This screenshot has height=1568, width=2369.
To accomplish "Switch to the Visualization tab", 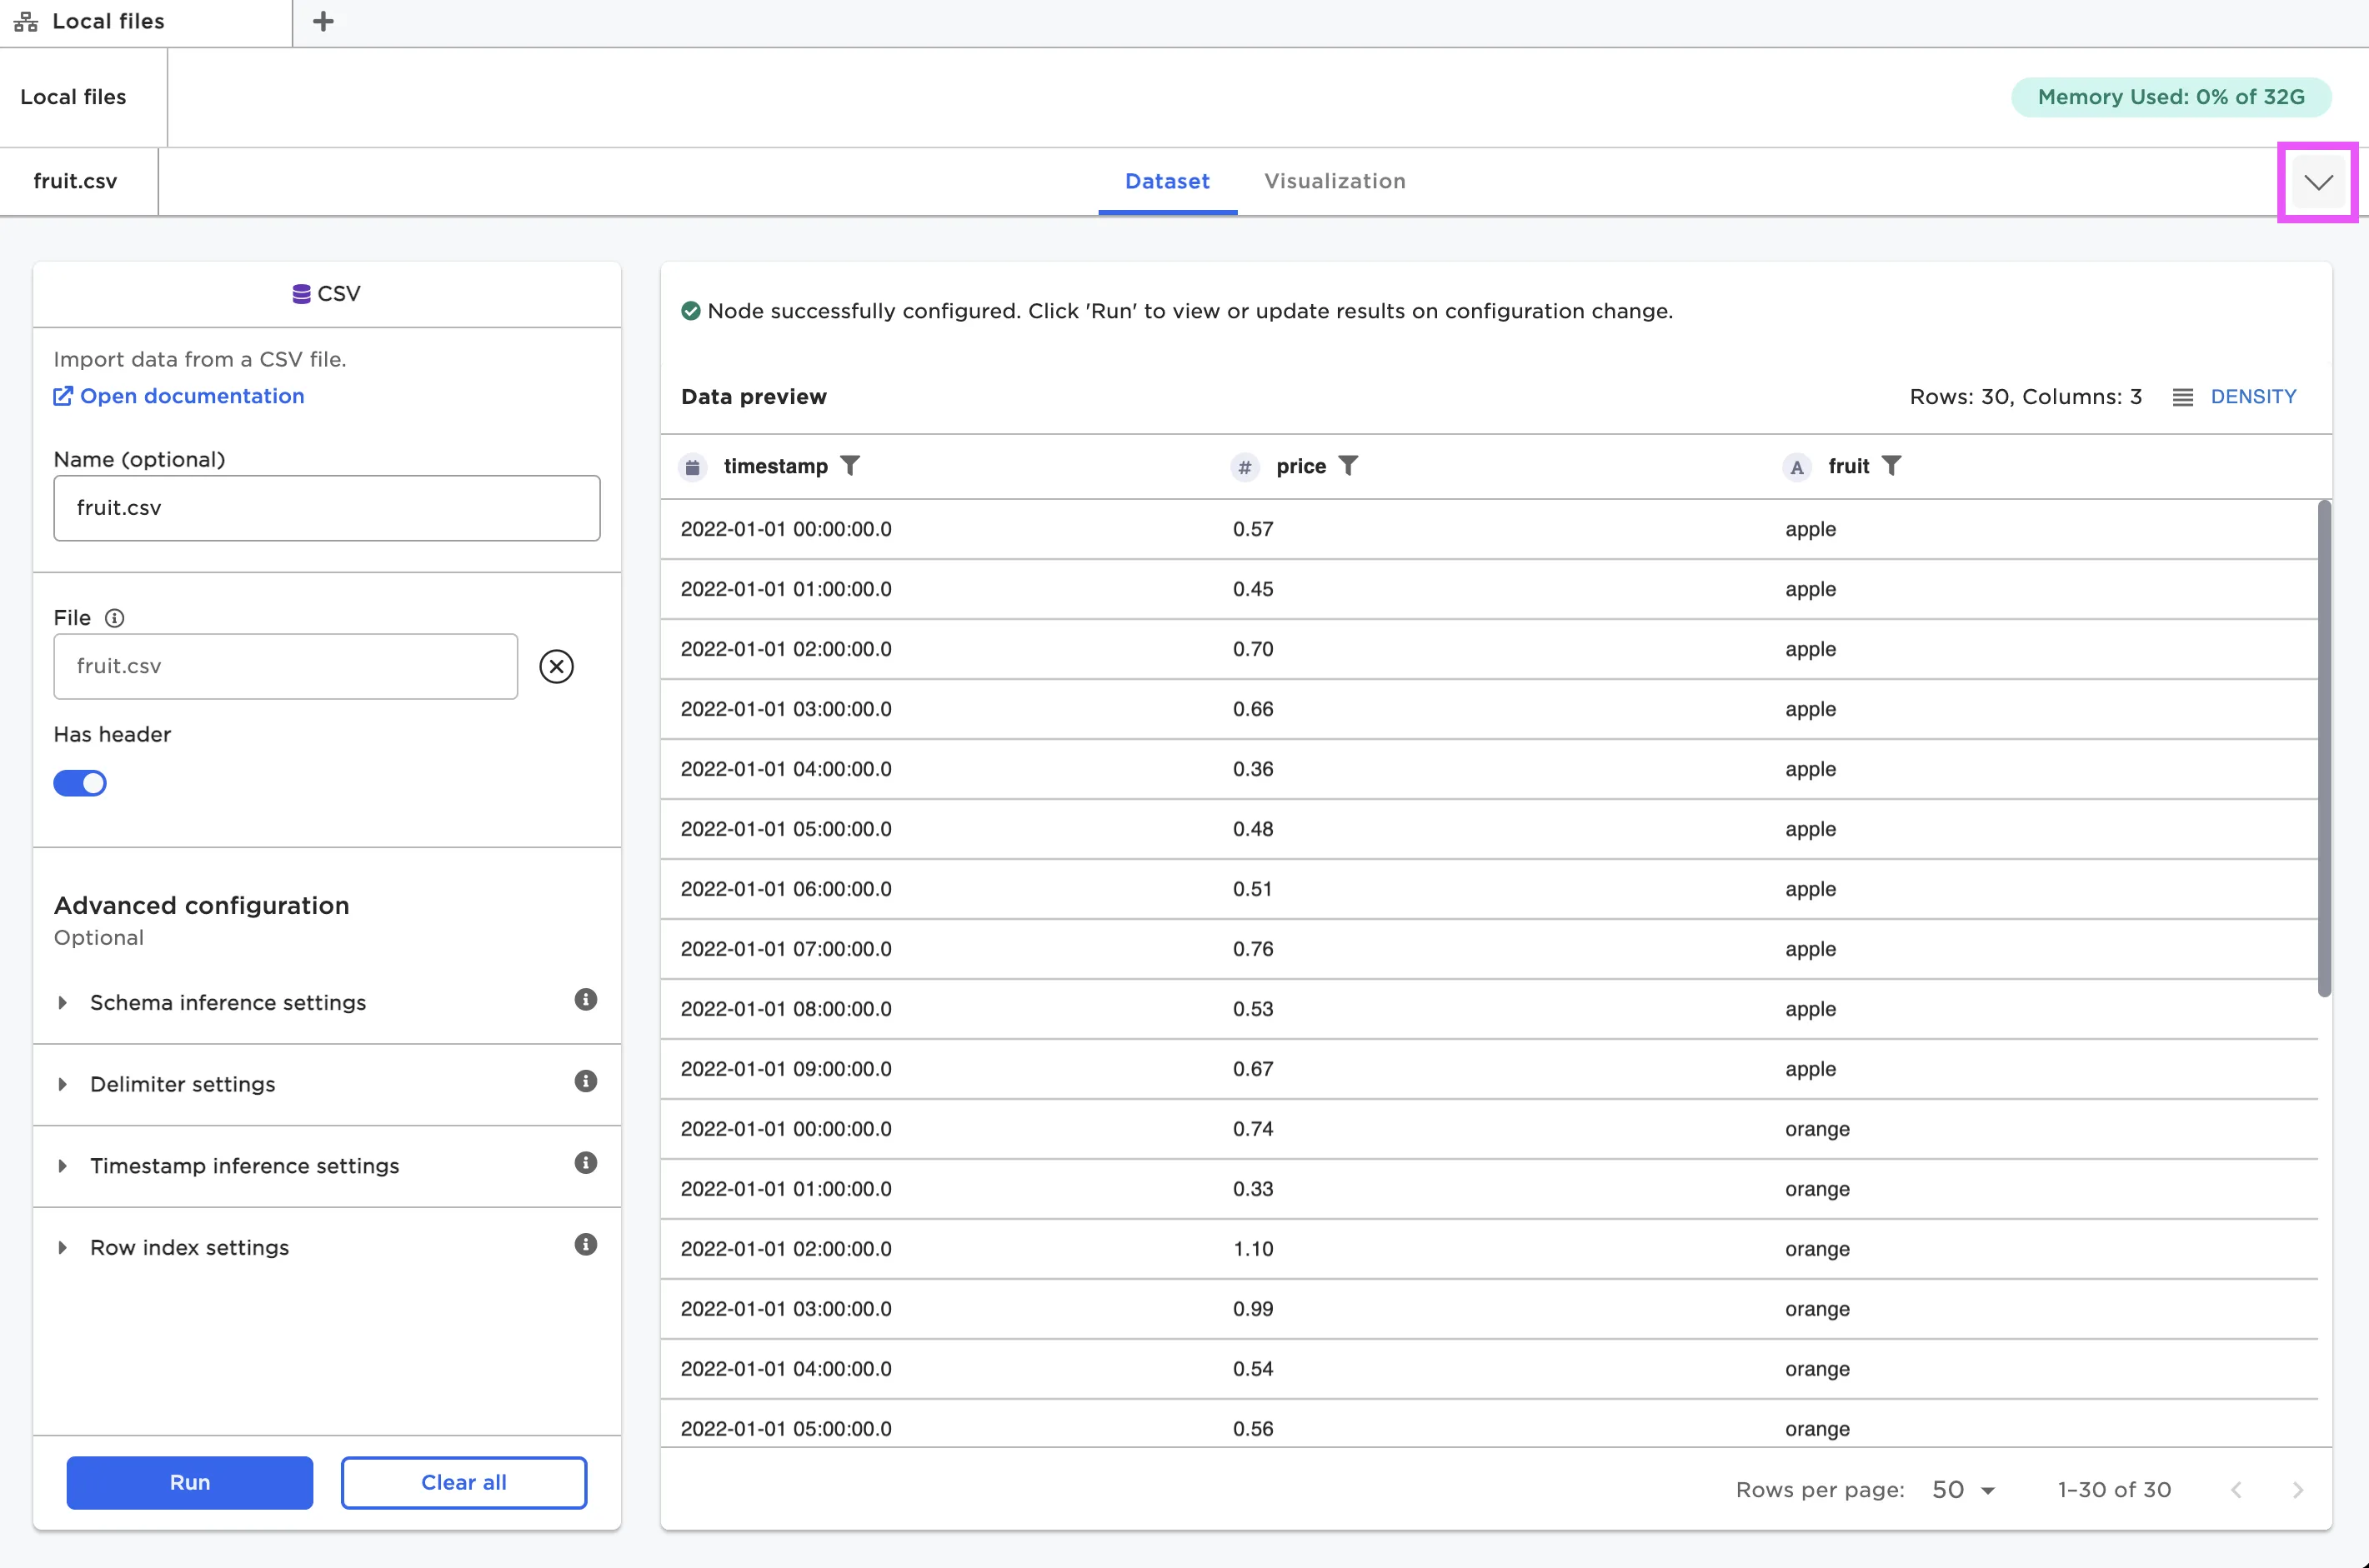I will pyautogui.click(x=1335, y=181).
